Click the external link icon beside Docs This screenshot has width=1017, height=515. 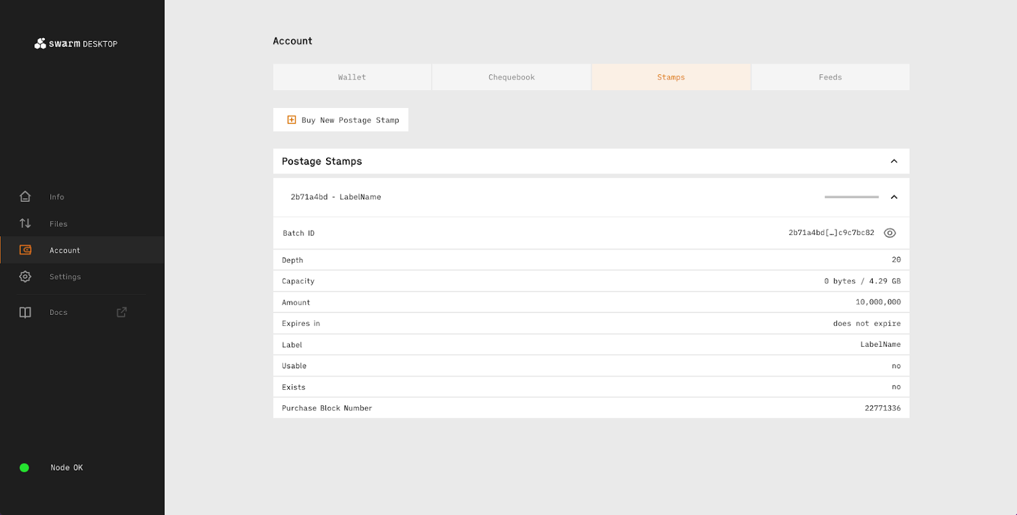(121, 312)
